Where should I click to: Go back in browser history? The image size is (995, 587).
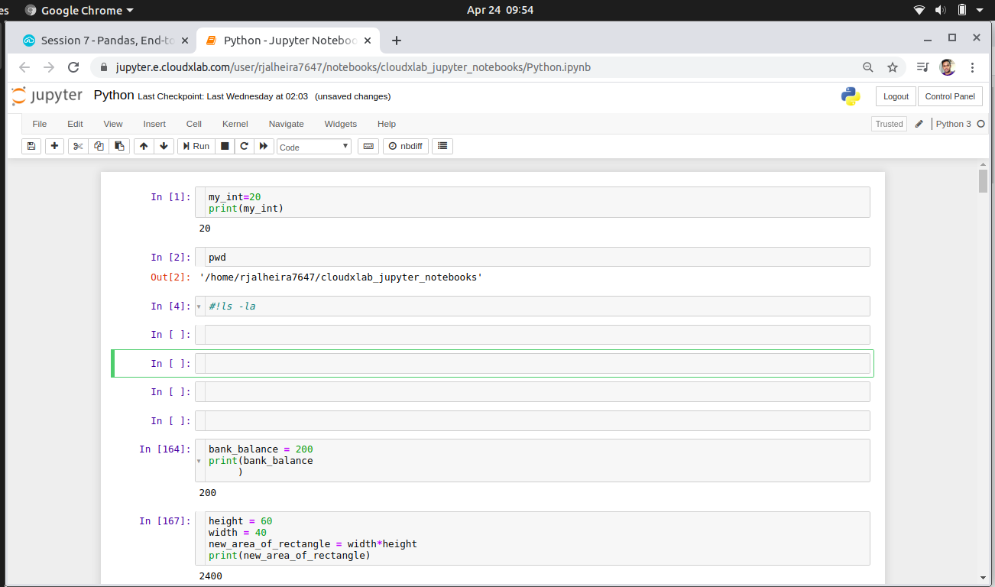pos(24,67)
